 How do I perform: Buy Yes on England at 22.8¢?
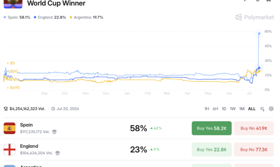point(212,150)
